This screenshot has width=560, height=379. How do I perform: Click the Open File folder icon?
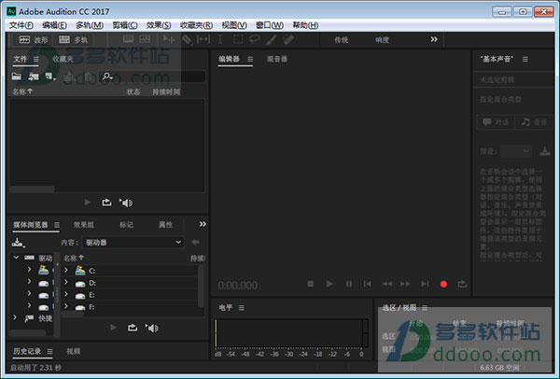pos(17,77)
